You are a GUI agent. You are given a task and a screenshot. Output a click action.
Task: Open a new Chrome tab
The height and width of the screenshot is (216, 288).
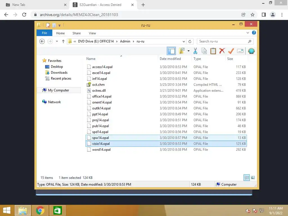[x=143, y=5]
